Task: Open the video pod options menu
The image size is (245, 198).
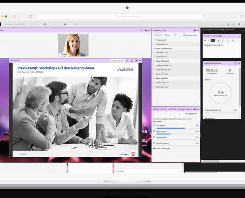Action: pos(149,30)
